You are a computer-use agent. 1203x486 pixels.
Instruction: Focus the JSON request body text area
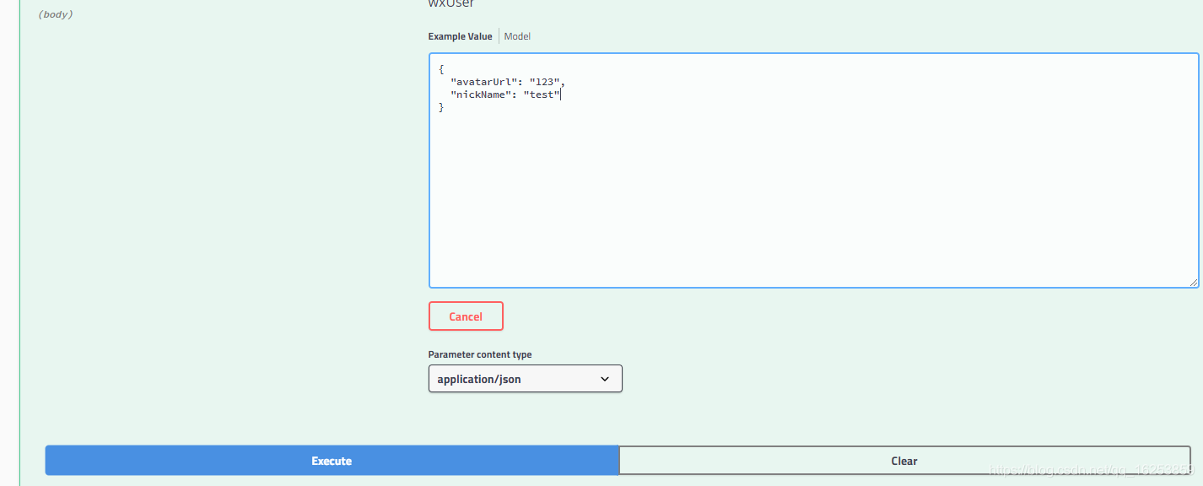(x=814, y=170)
